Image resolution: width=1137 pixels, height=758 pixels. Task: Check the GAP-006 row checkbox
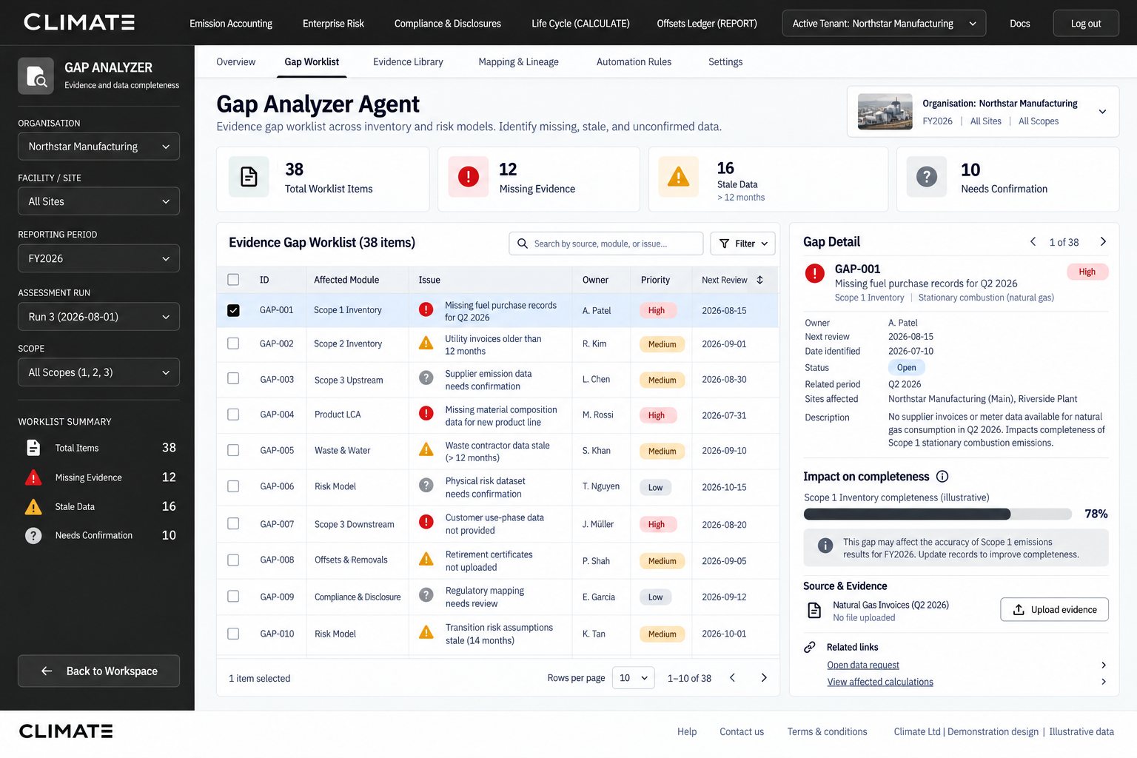233,486
